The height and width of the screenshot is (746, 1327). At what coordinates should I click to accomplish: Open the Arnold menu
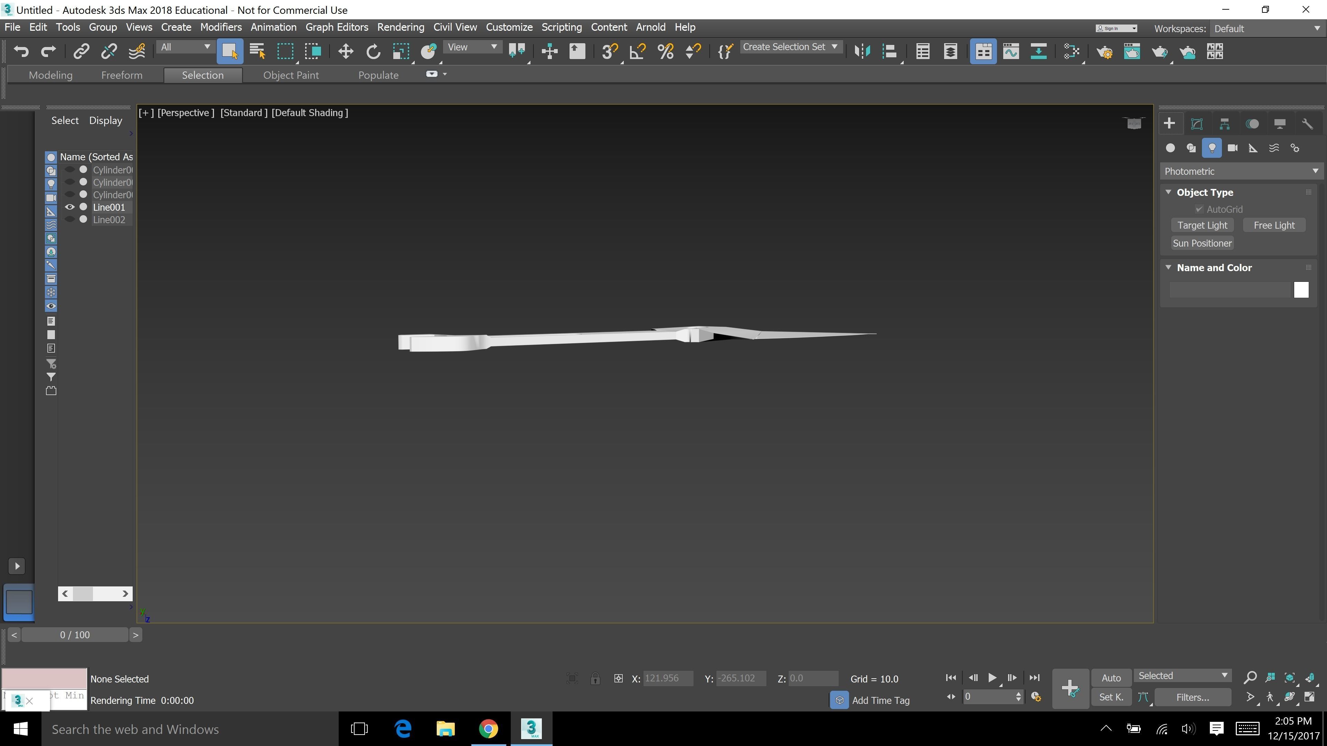[x=650, y=27]
